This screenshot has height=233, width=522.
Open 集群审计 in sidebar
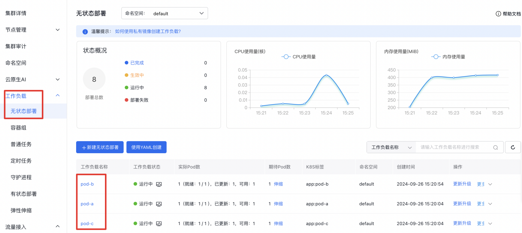tap(16, 46)
